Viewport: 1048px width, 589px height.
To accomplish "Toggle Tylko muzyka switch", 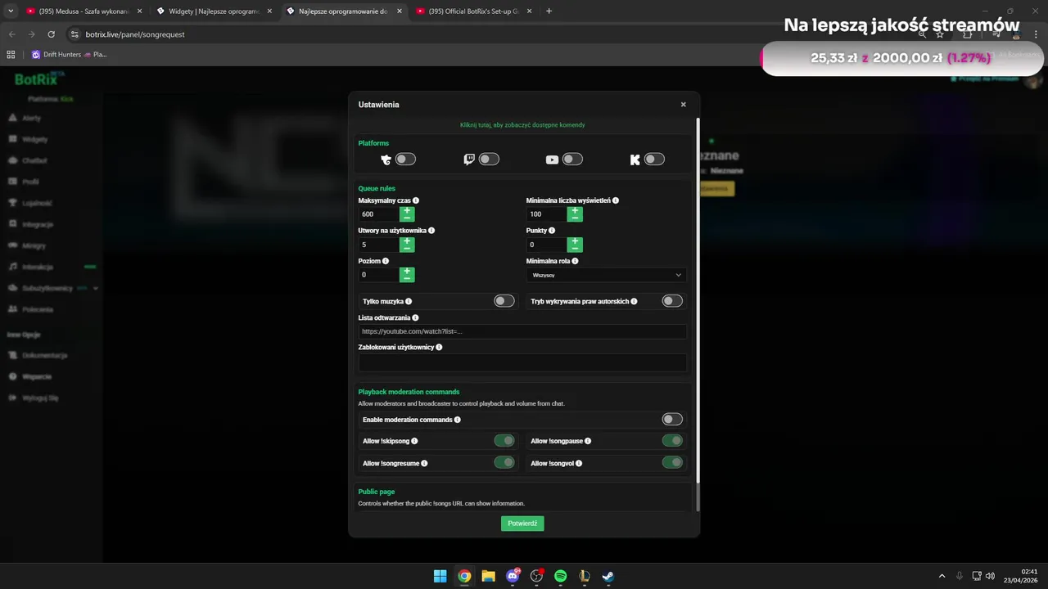I will (x=504, y=301).
